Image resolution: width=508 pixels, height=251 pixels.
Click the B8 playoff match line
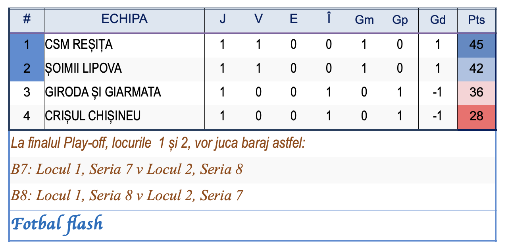(x=127, y=195)
